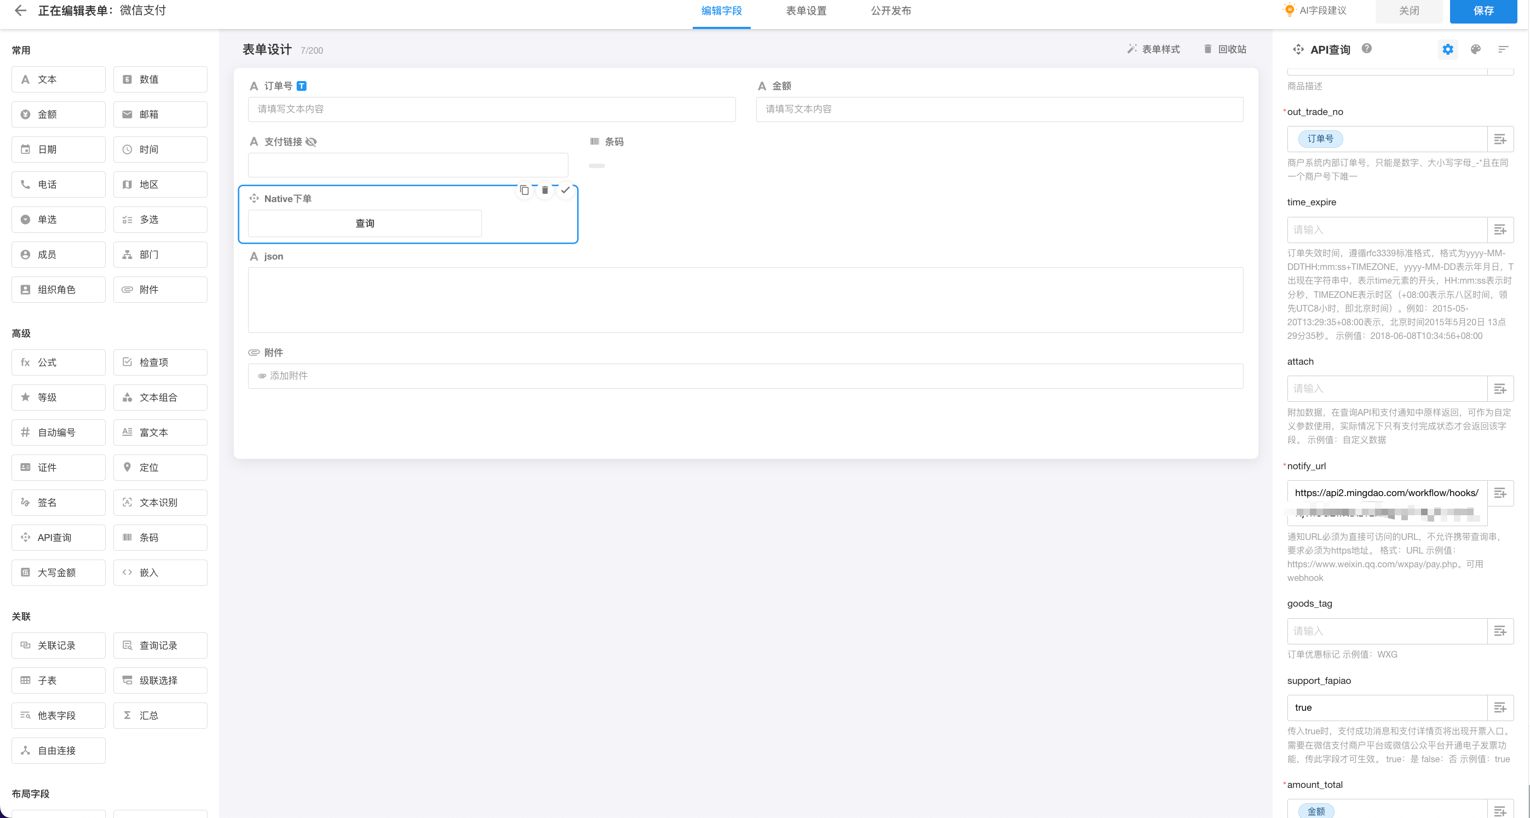Switch to the 表单设置 tab

(x=806, y=11)
